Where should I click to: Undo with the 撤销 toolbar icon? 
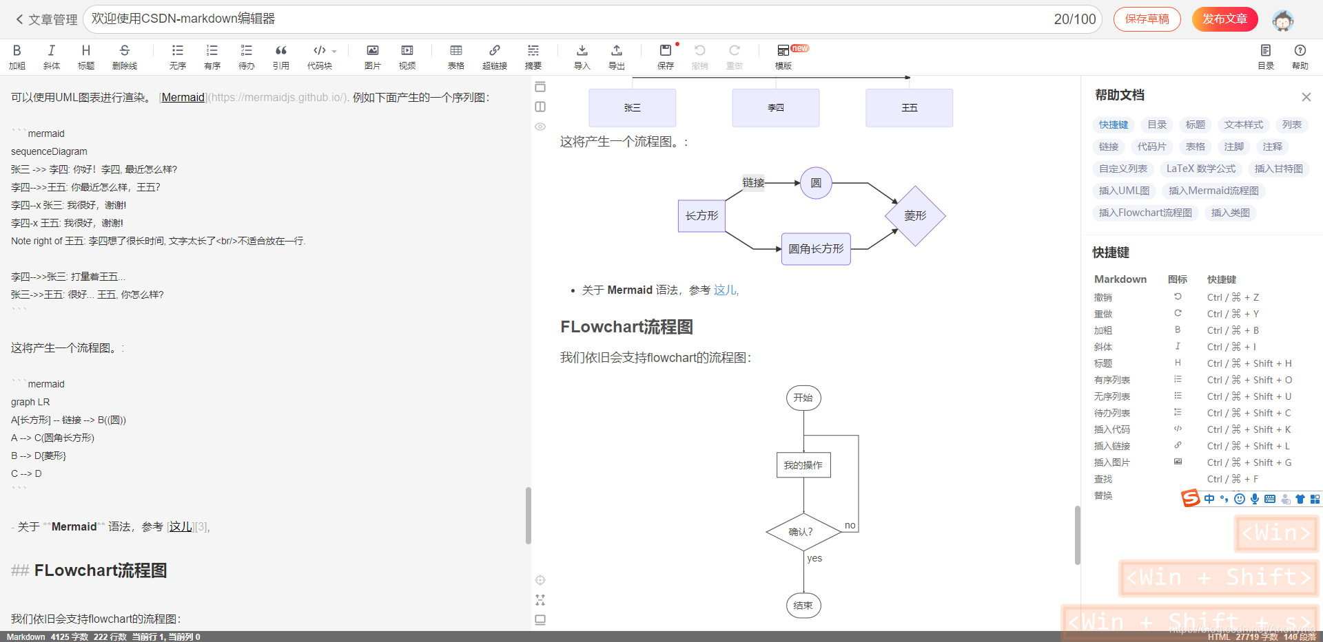click(x=700, y=56)
